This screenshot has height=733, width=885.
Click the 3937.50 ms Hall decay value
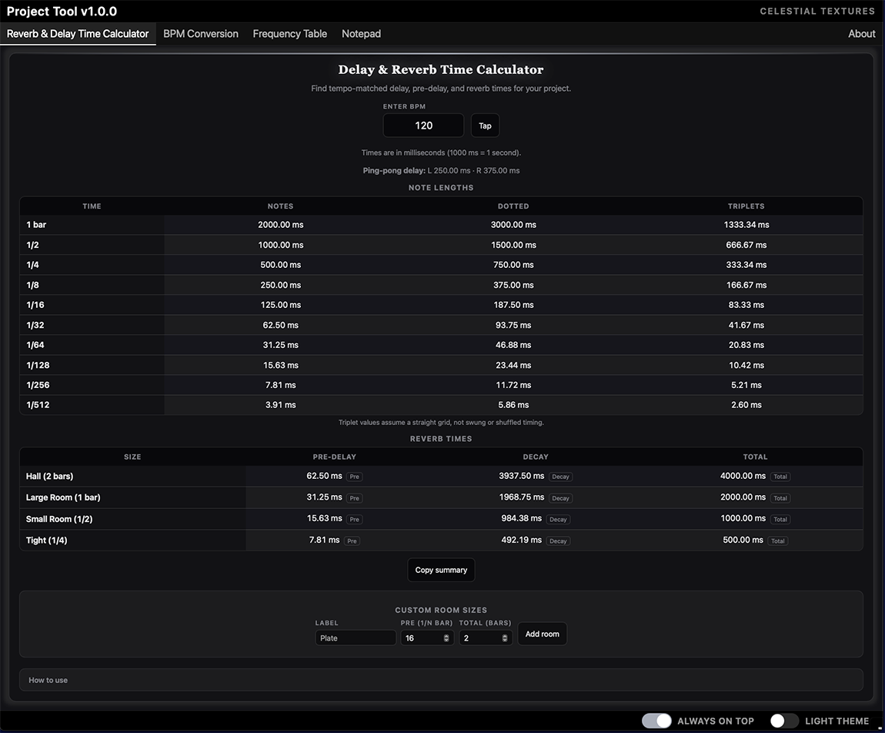(522, 476)
